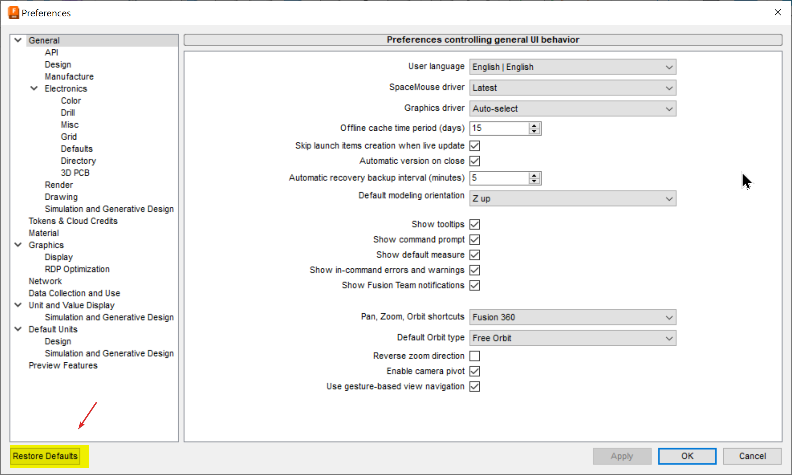Select the Network preferences page
The width and height of the screenshot is (792, 475).
[x=45, y=281]
